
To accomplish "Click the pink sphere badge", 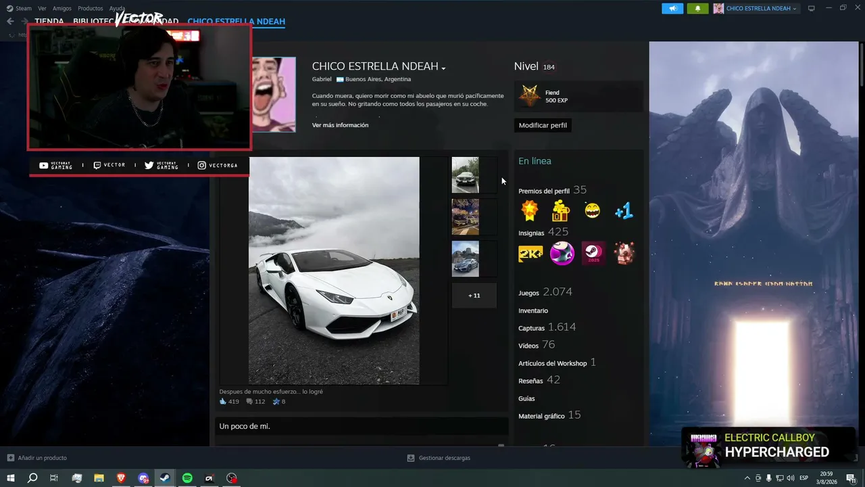I will tap(562, 254).
